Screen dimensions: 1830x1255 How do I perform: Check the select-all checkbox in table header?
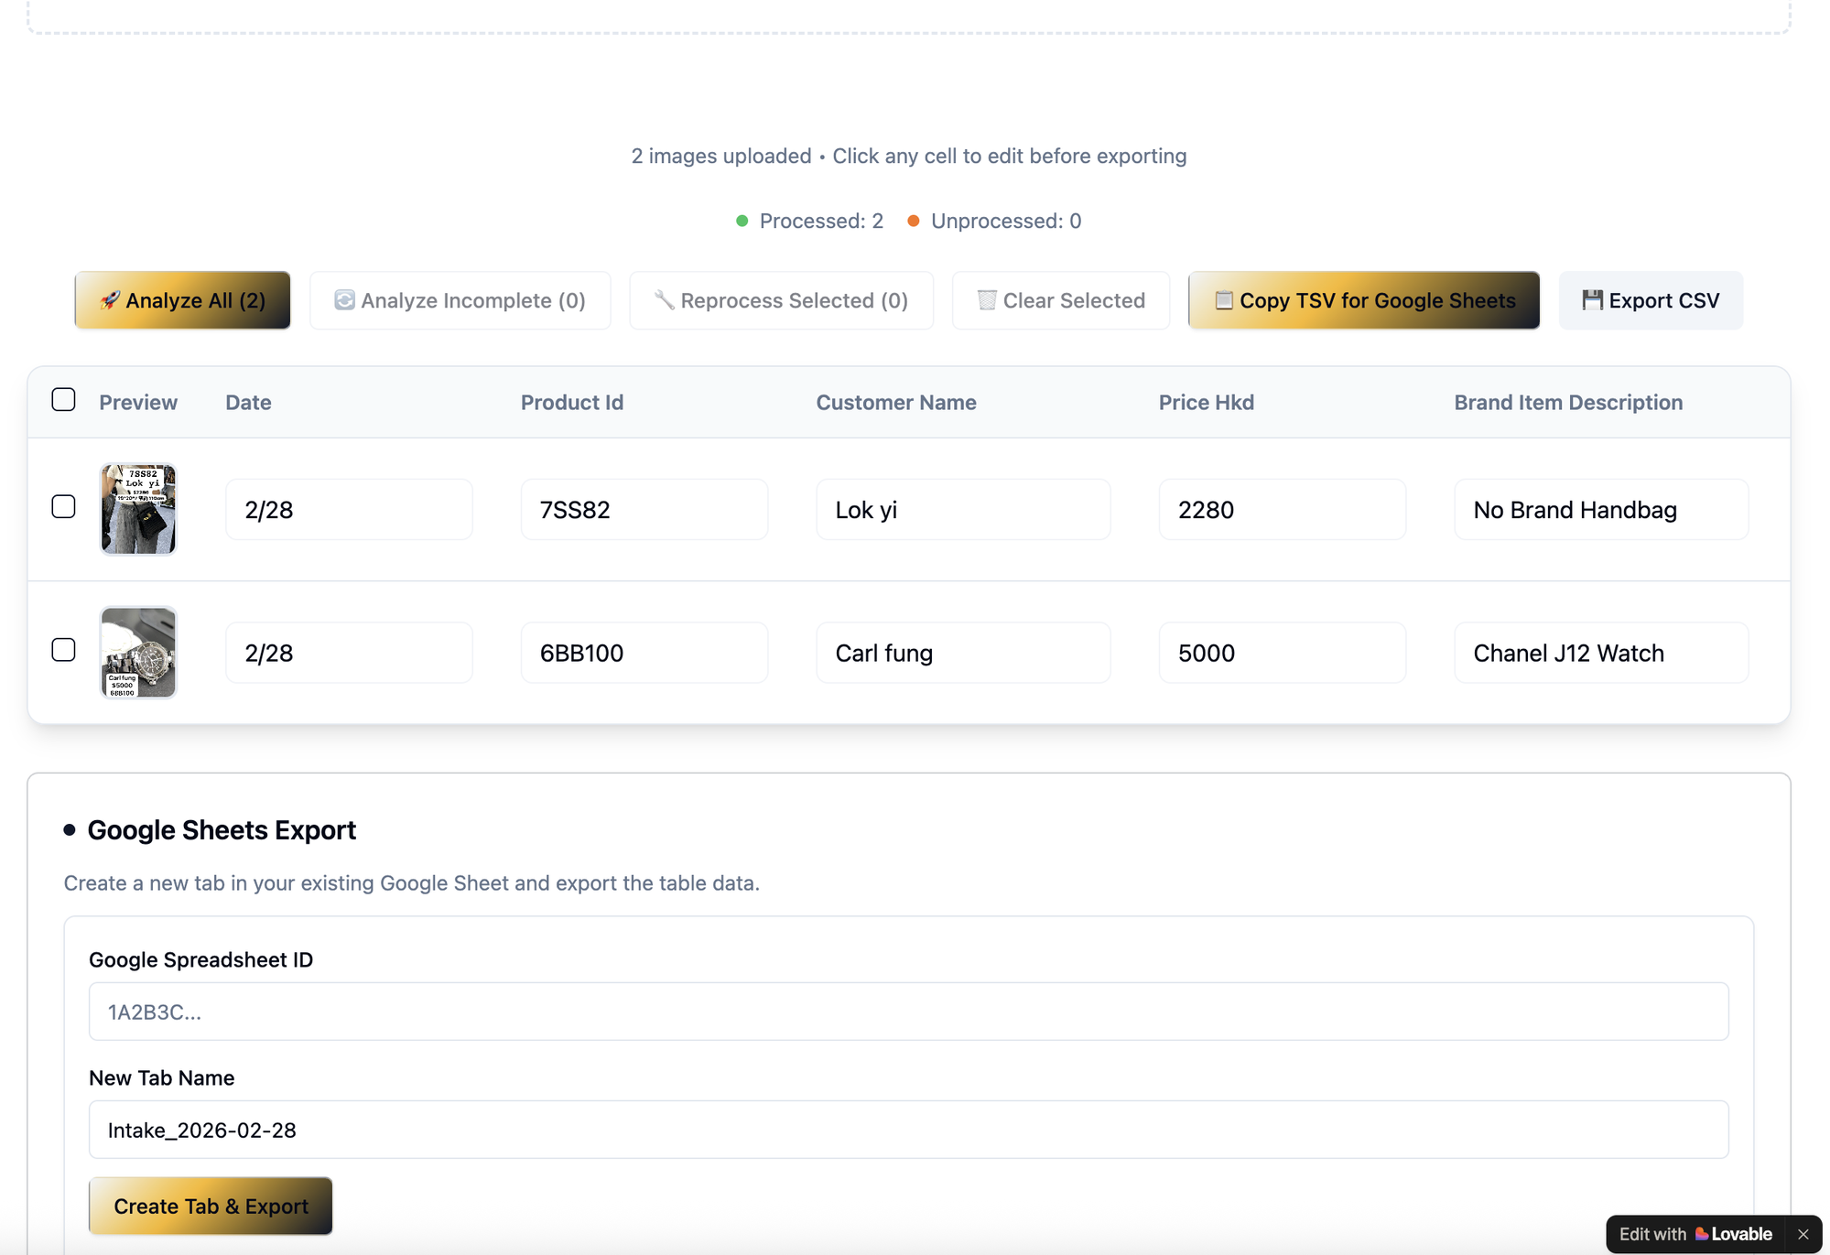(x=63, y=399)
